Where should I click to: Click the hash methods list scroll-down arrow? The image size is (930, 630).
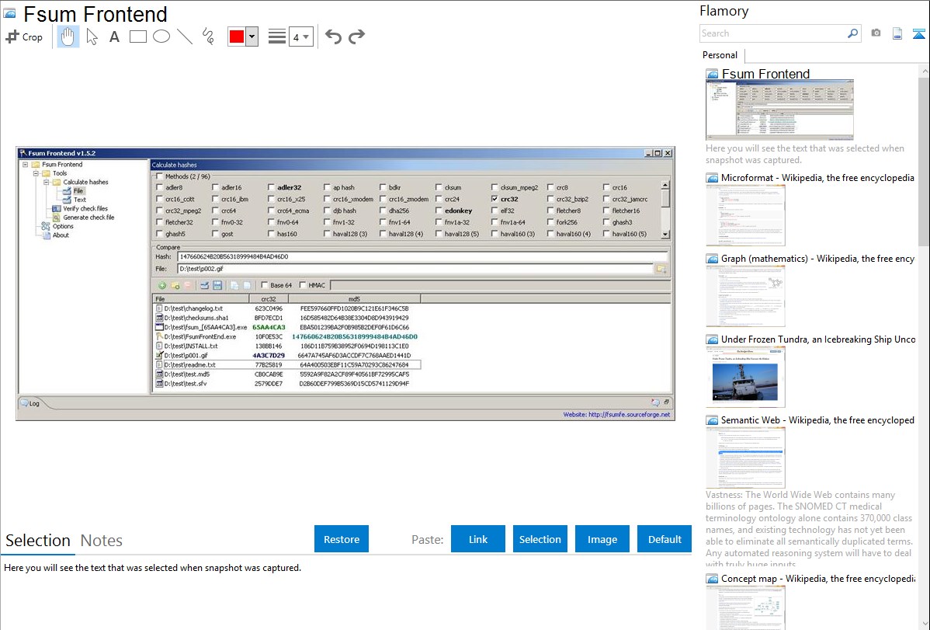pos(665,235)
